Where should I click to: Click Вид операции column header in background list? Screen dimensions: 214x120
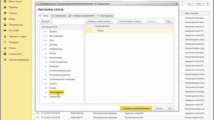[x=192, y=13]
